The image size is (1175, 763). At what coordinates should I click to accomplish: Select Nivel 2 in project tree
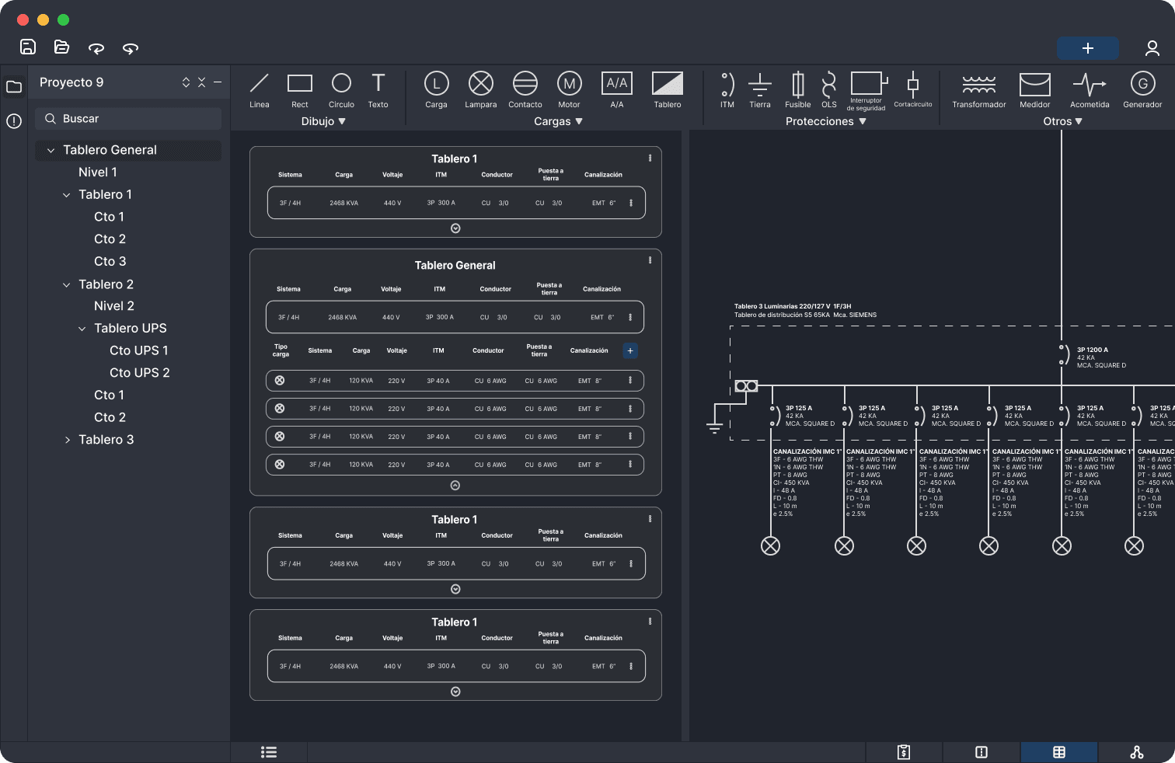pyautogui.click(x=114, y=306)
